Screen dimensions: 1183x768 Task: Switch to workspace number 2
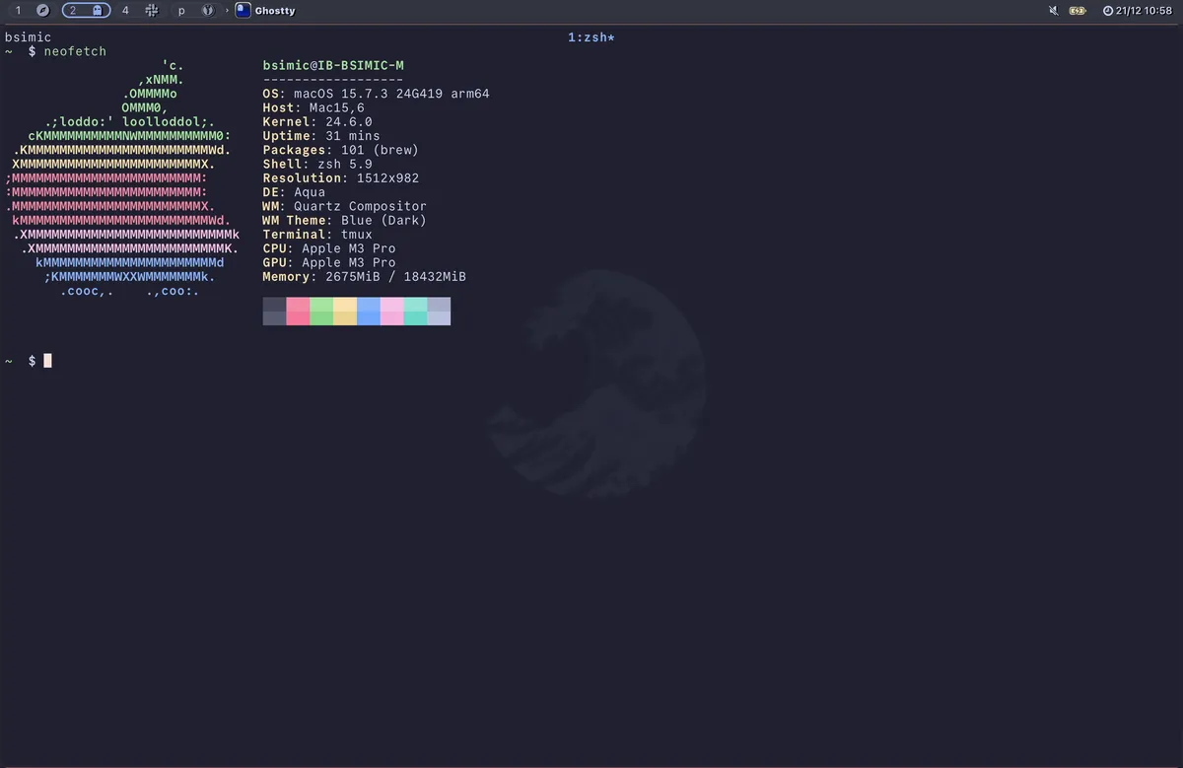(x=72, y=10)
